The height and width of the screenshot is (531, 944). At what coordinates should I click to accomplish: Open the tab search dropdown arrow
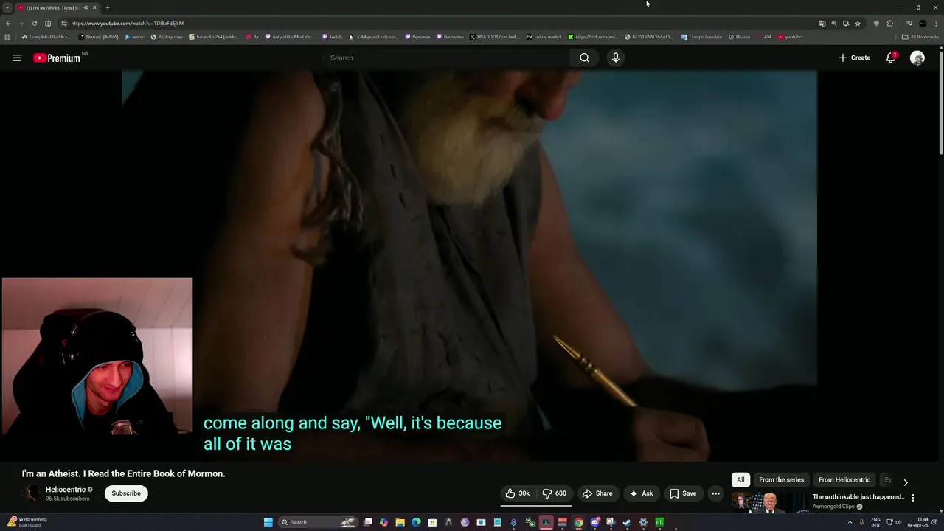7,7
